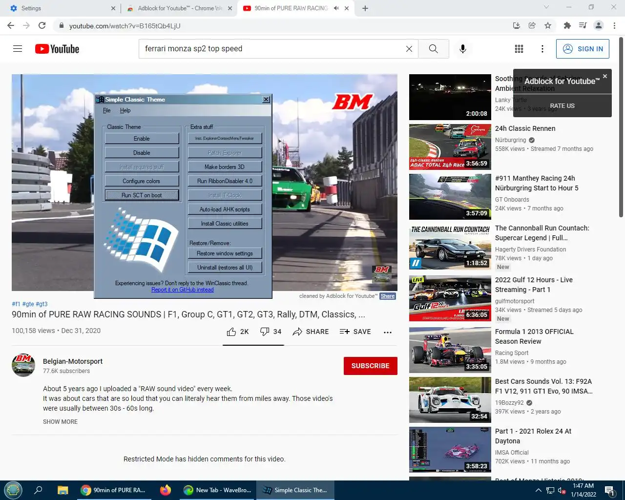
Task: Reload the current page
Action: click(42, 25)
